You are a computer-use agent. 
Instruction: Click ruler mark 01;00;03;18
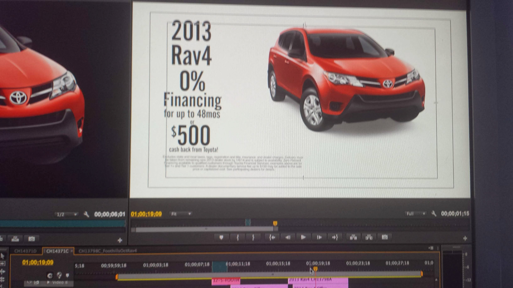click(x=156, y=265)
